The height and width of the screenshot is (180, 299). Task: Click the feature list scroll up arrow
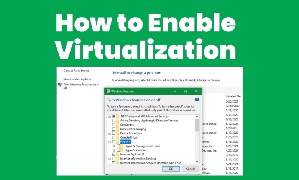197,116
